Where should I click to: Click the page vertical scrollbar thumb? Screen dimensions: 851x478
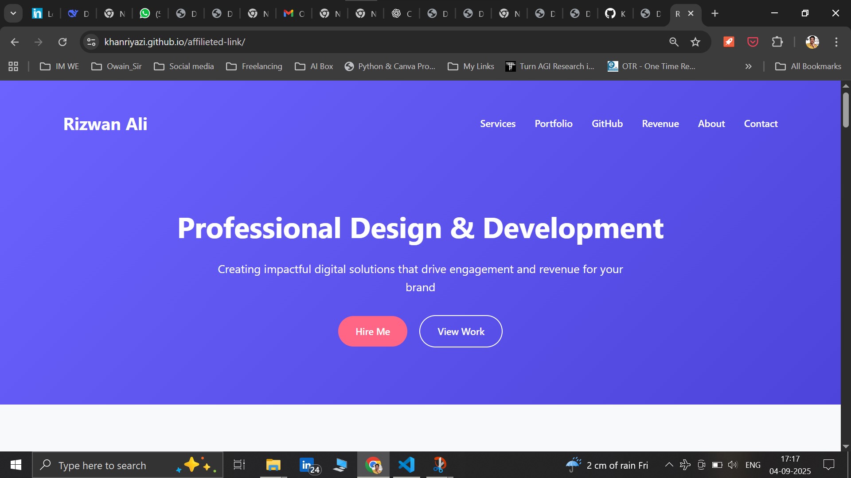tap(846, 110)
